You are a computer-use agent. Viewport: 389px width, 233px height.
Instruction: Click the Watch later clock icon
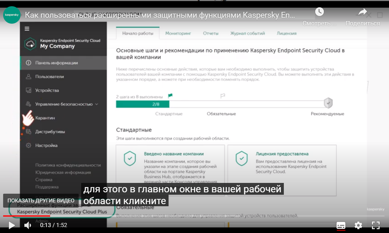319,11
